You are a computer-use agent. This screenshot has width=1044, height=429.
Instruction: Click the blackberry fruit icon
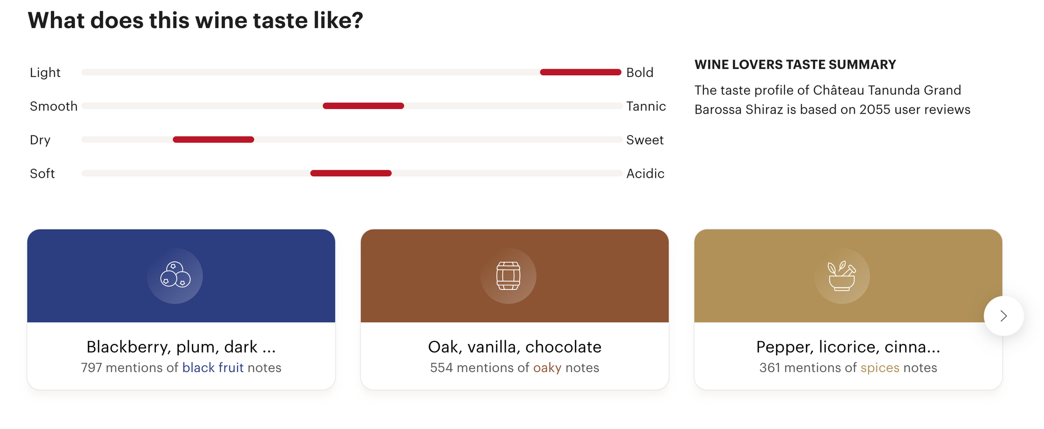[175, 276]
